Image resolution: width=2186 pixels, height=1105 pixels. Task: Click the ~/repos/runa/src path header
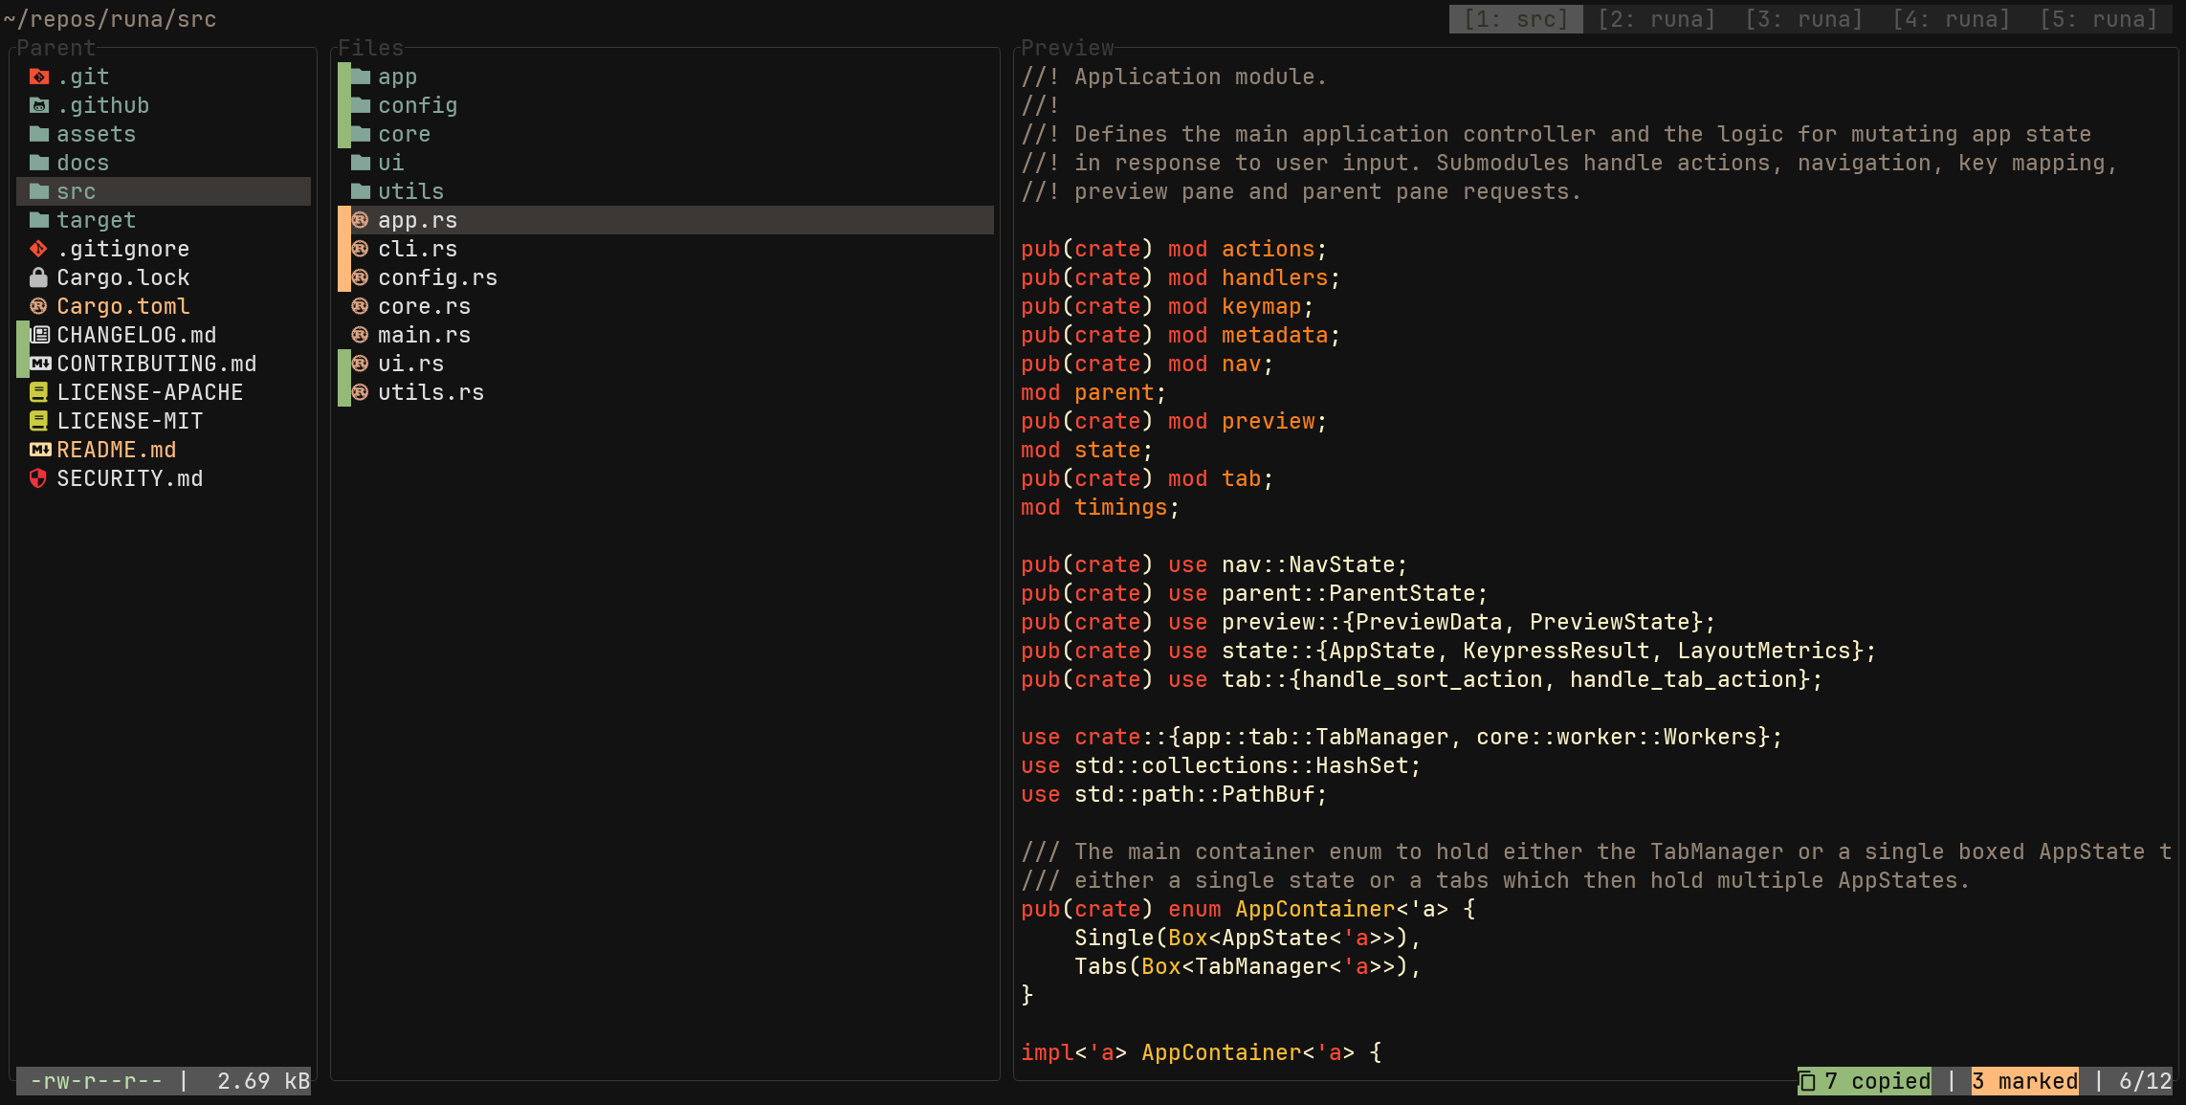pos(110,19)
